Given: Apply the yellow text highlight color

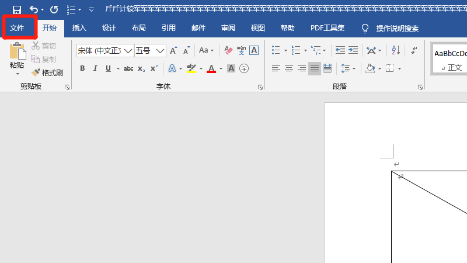Looking at the screenshot, I should (x=190, y=68).
